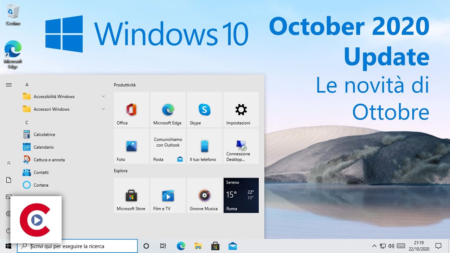450x253 pixels.
Task: Click the Cortana circle on the taskbar
Action: [146, 246]
